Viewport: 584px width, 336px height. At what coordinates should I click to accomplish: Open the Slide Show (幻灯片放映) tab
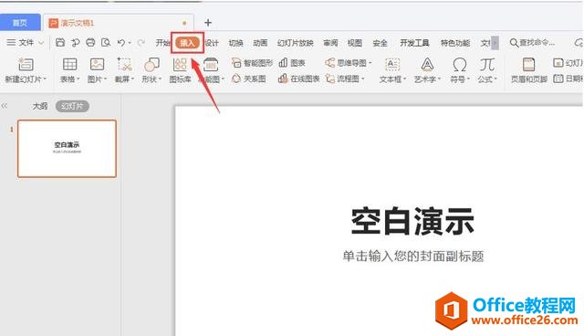pyautogui.click(x=295, y=43)
